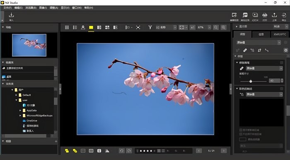Open the map view with pin icon
Screen dimensions: 290x160
tap(83, 27)
